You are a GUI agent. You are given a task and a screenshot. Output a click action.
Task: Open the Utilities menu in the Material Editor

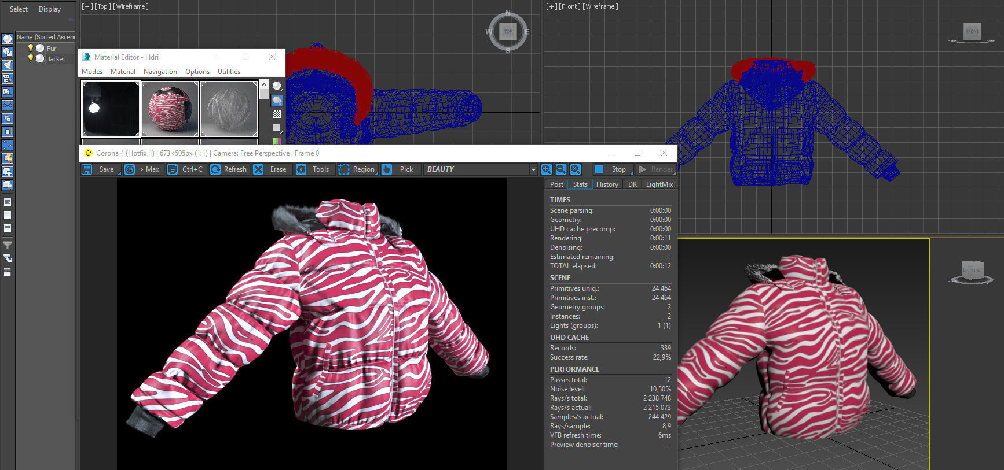tap(229, 72)
